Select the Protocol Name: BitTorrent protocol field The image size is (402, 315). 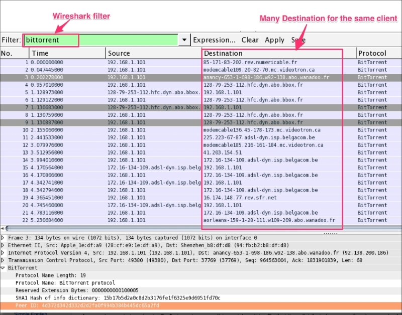(x=201, y=283)
